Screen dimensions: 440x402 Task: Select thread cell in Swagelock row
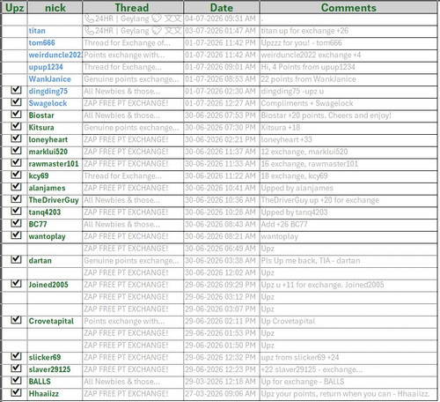click(133, 103)
